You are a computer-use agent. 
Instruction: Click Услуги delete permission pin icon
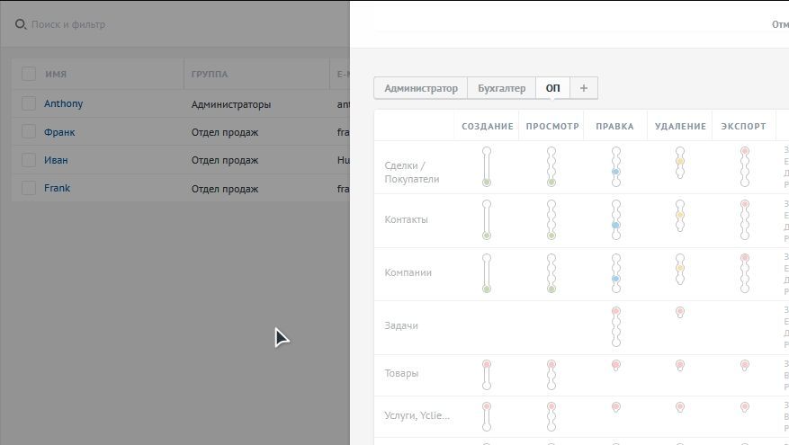[x=680, y=407]
